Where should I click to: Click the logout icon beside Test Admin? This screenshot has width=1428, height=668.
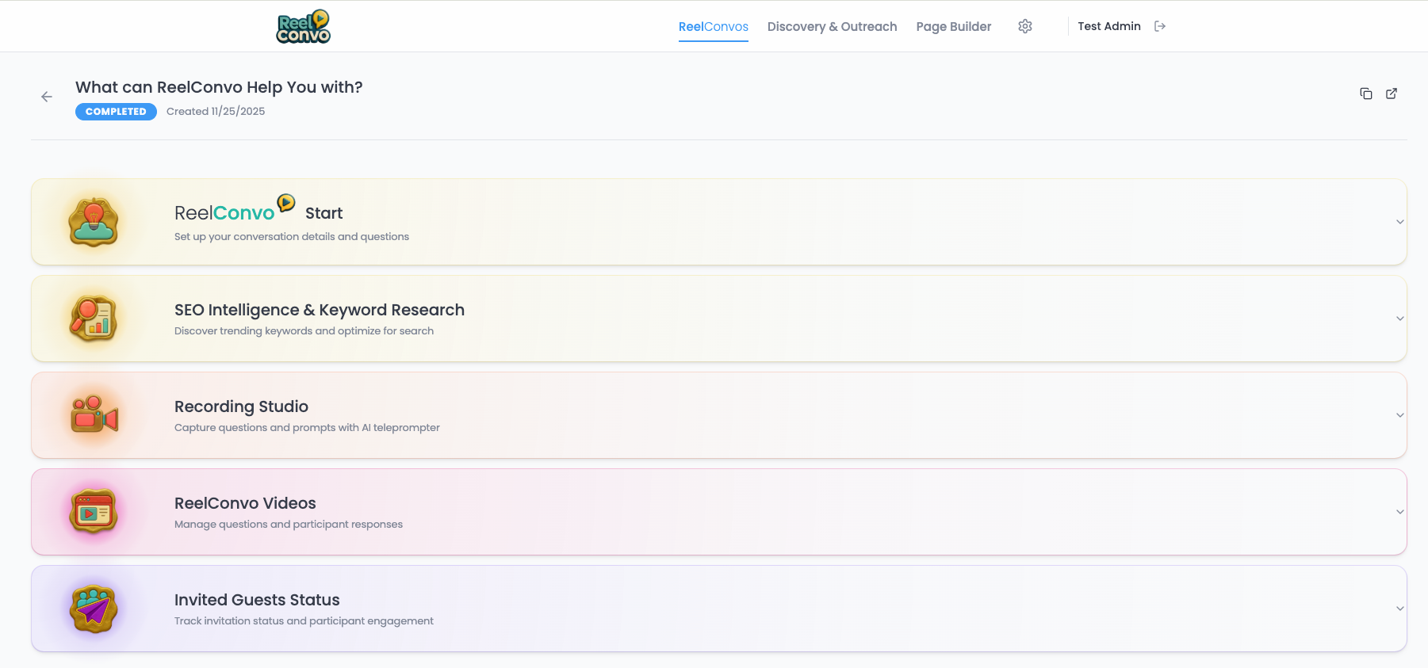[1160, 26]
